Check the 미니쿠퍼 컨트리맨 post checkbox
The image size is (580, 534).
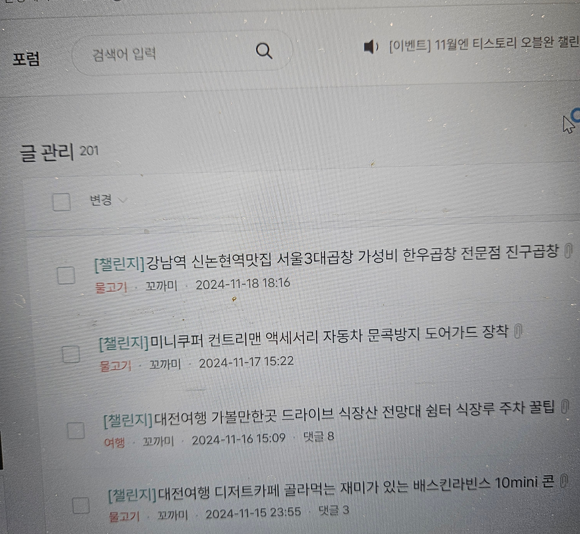pyautogui.click(x=71, y=354)
